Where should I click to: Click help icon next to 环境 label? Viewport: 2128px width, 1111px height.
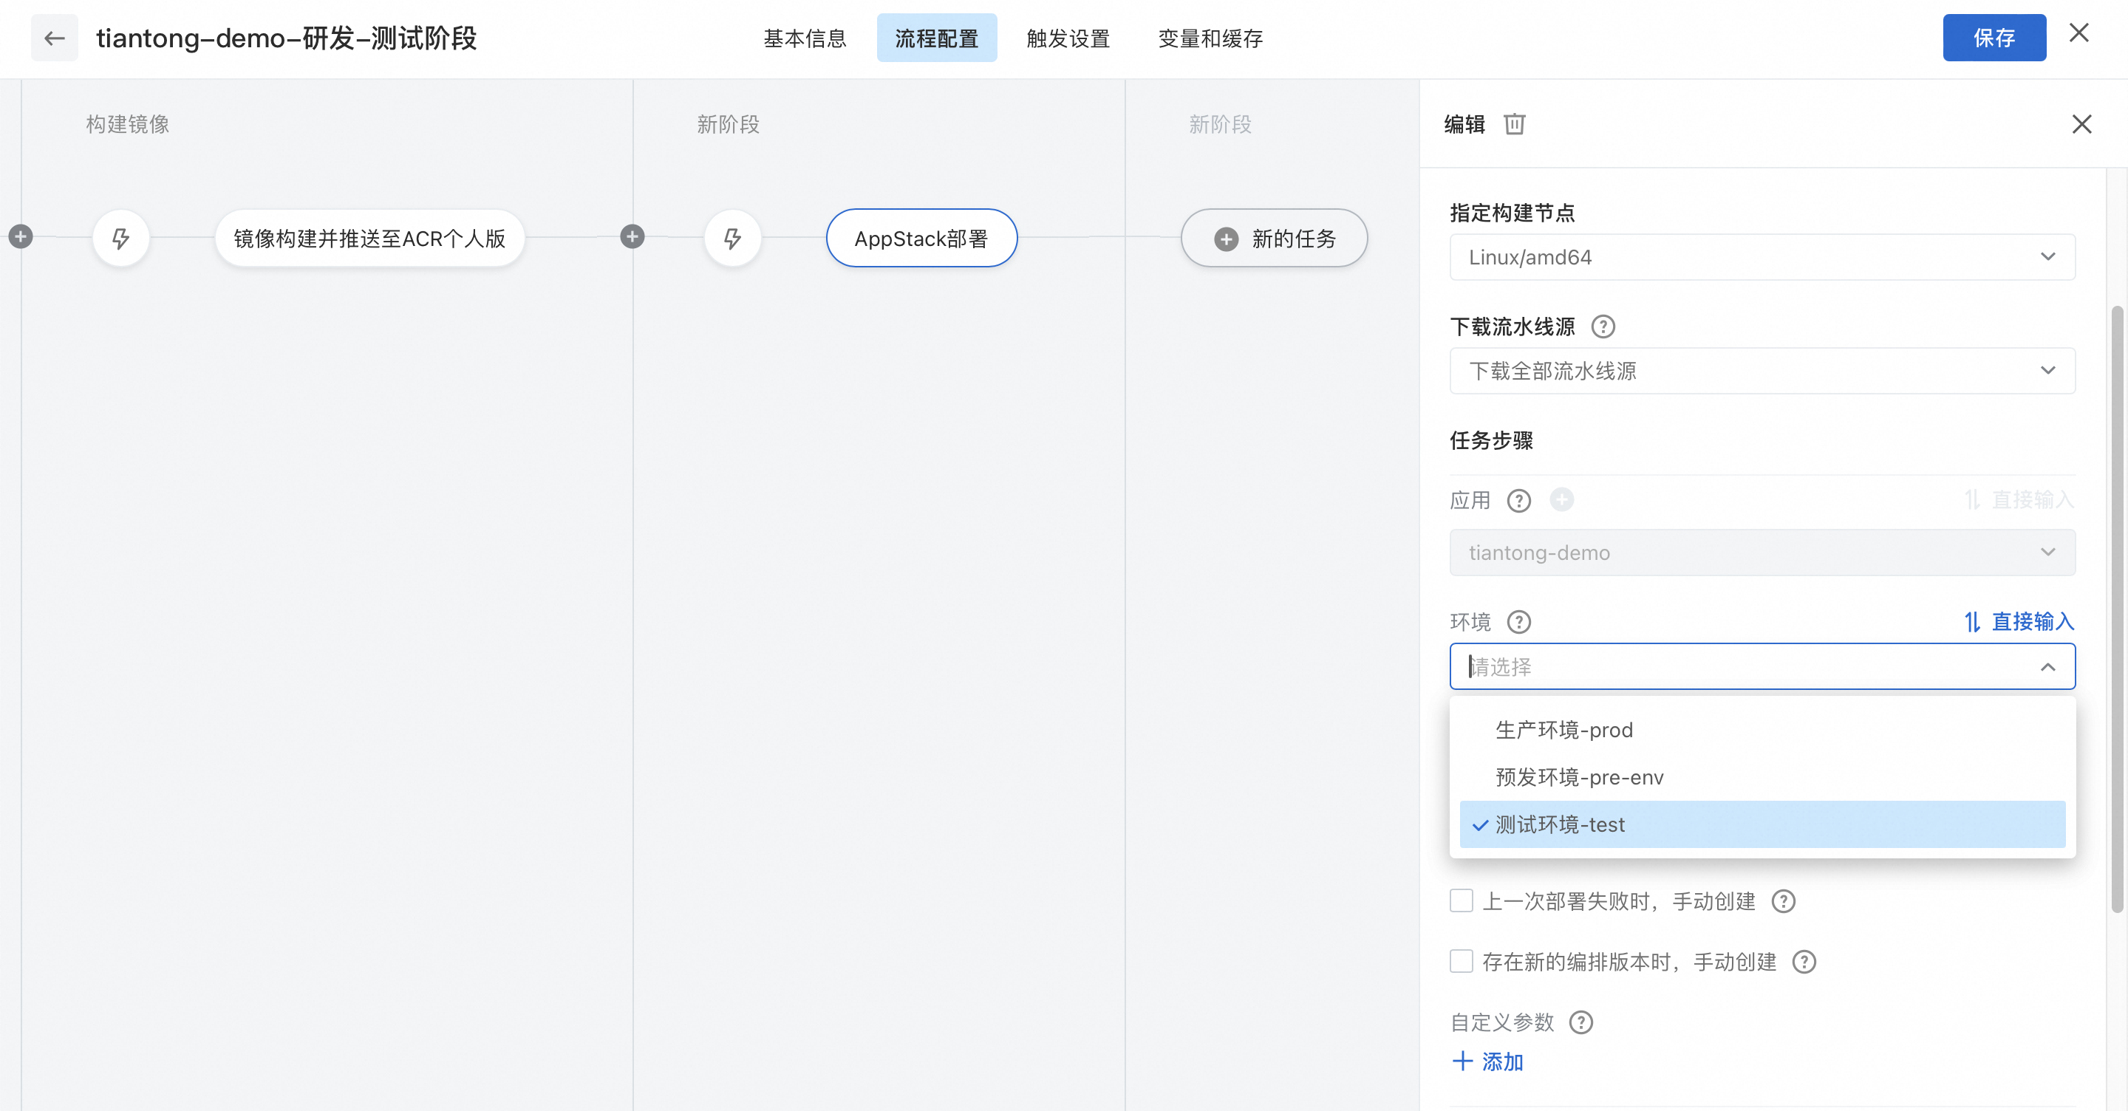pos(1518,622)
